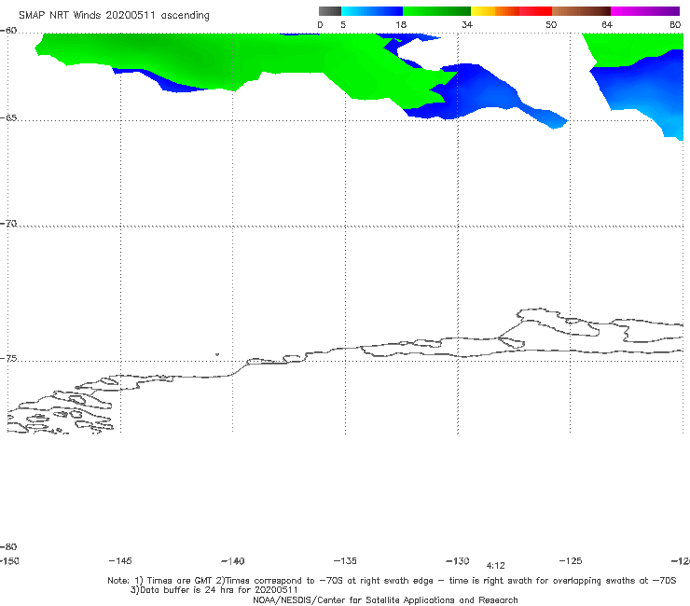This screenshot has width=690, height=606.
Task: Click the "SMAP NRT Winds 20200511 ascending" title
Action: tap(114, 16)
